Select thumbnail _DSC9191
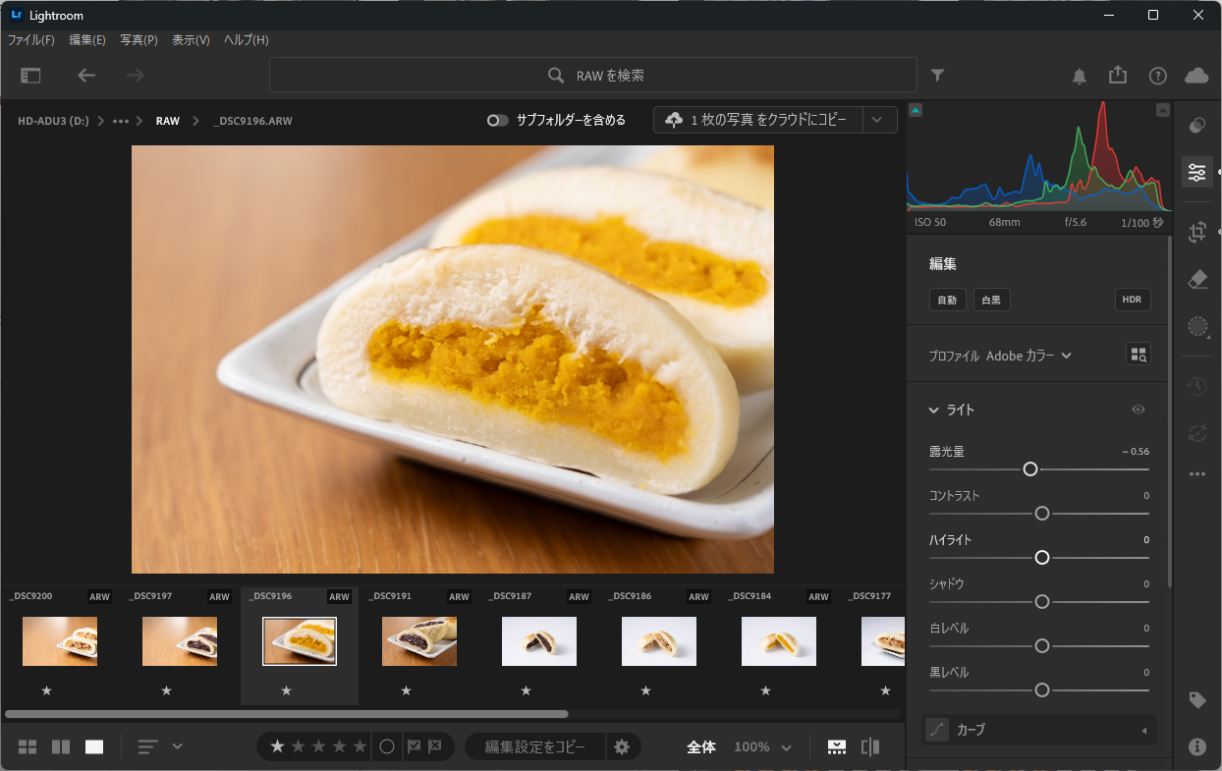The width and height of the screenshot is (1222, 771). [x=419, y=641]
